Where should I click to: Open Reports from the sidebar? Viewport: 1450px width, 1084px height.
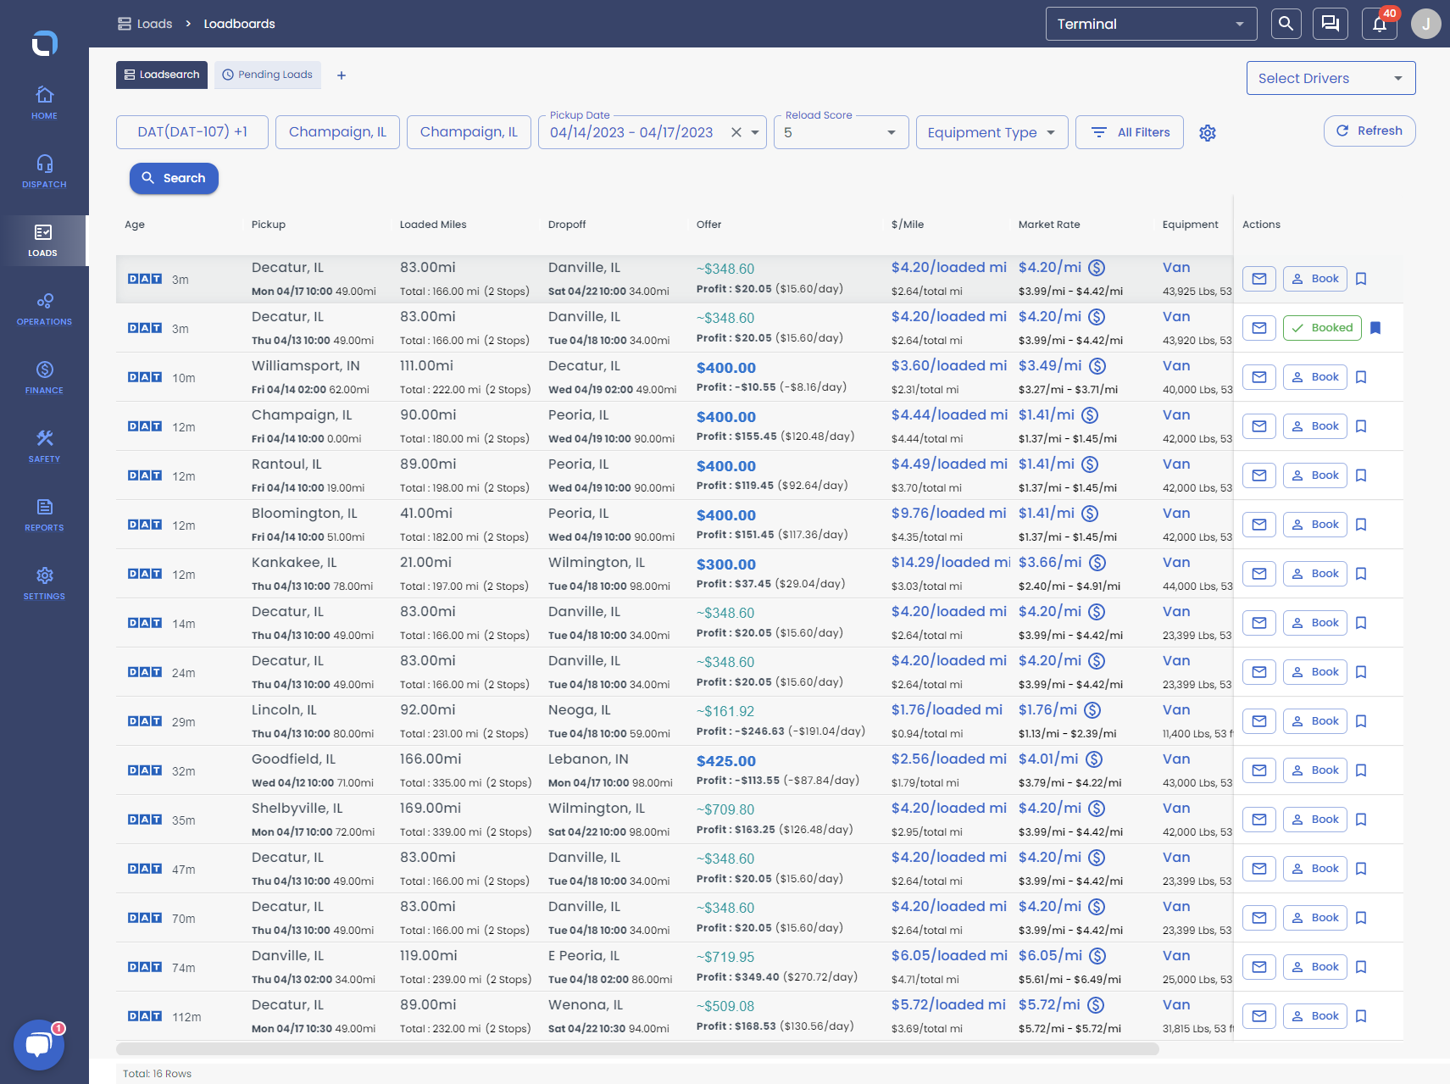[x=44, y=514]
